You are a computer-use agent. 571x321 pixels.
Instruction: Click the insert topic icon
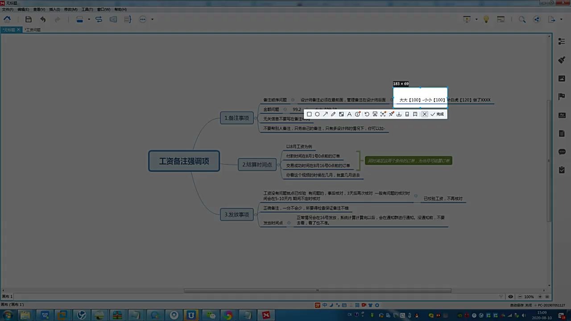click(x=80, y=19)
